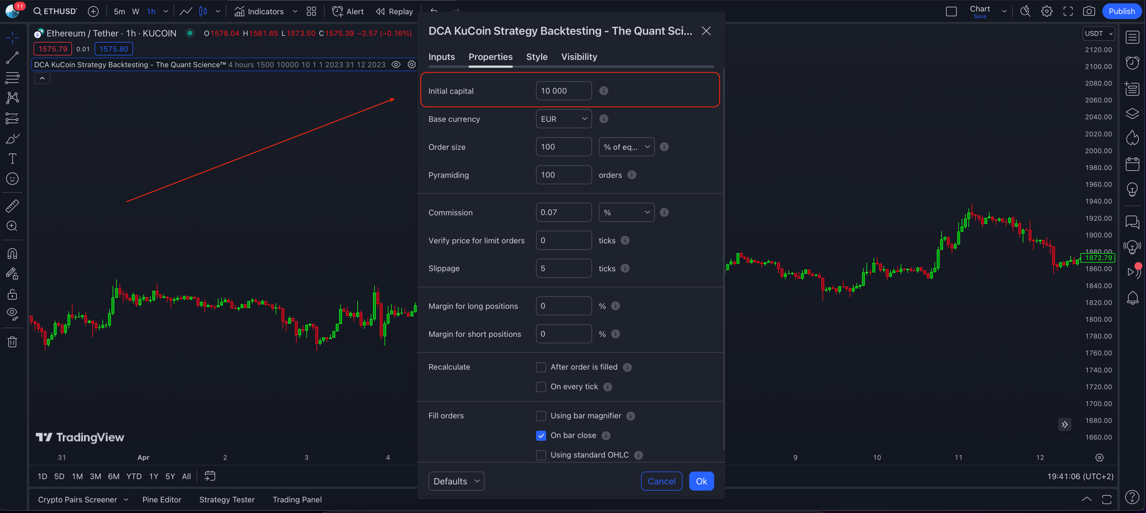Uncheck the On bar close checkbox
The width and height of the screenshot is (1146, 513).
541,436
